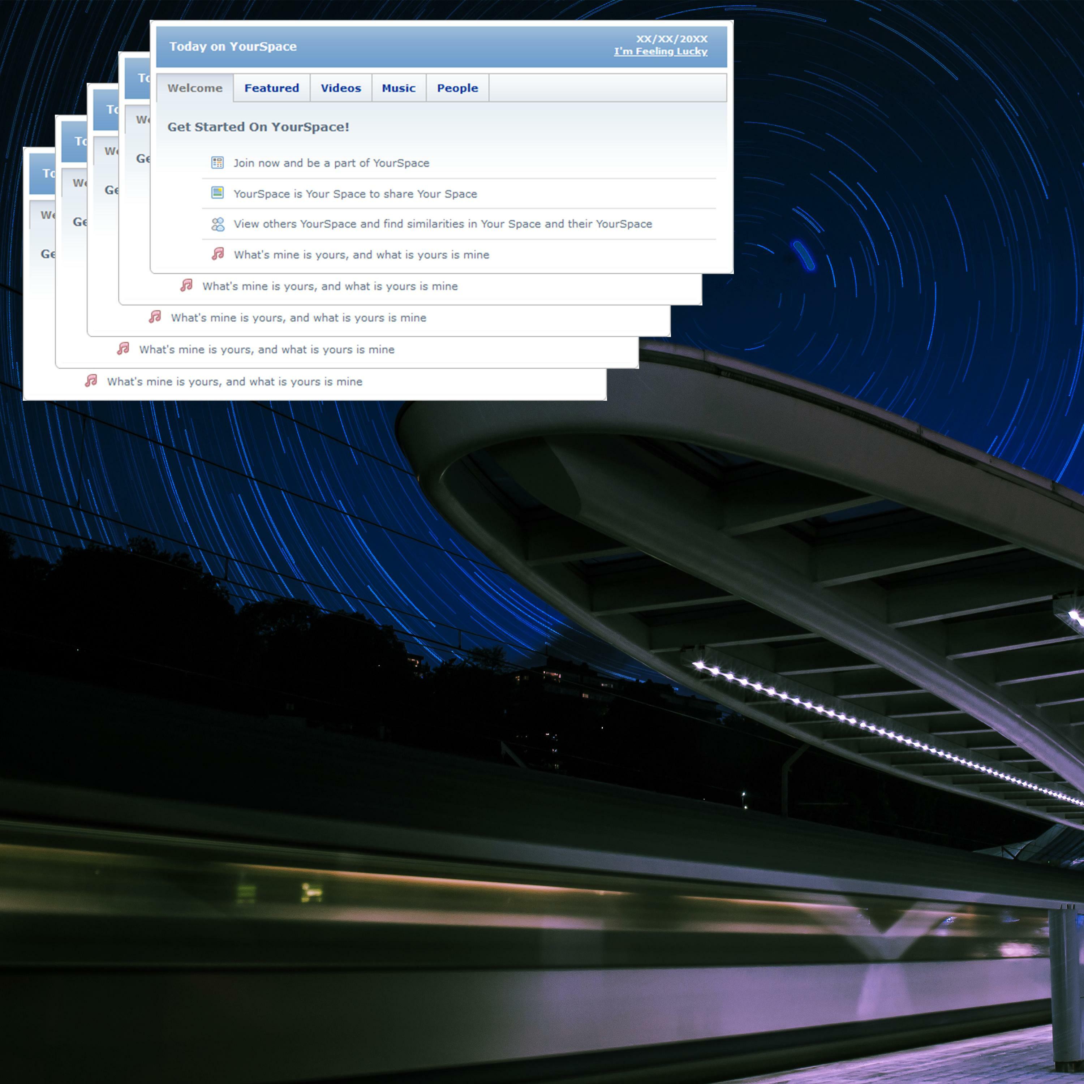Select the Welcome tab on the front panel

[195, 88]
